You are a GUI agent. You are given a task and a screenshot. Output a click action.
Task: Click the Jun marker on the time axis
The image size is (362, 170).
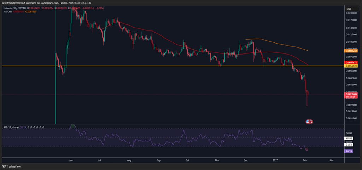click(x=71, y=160)
